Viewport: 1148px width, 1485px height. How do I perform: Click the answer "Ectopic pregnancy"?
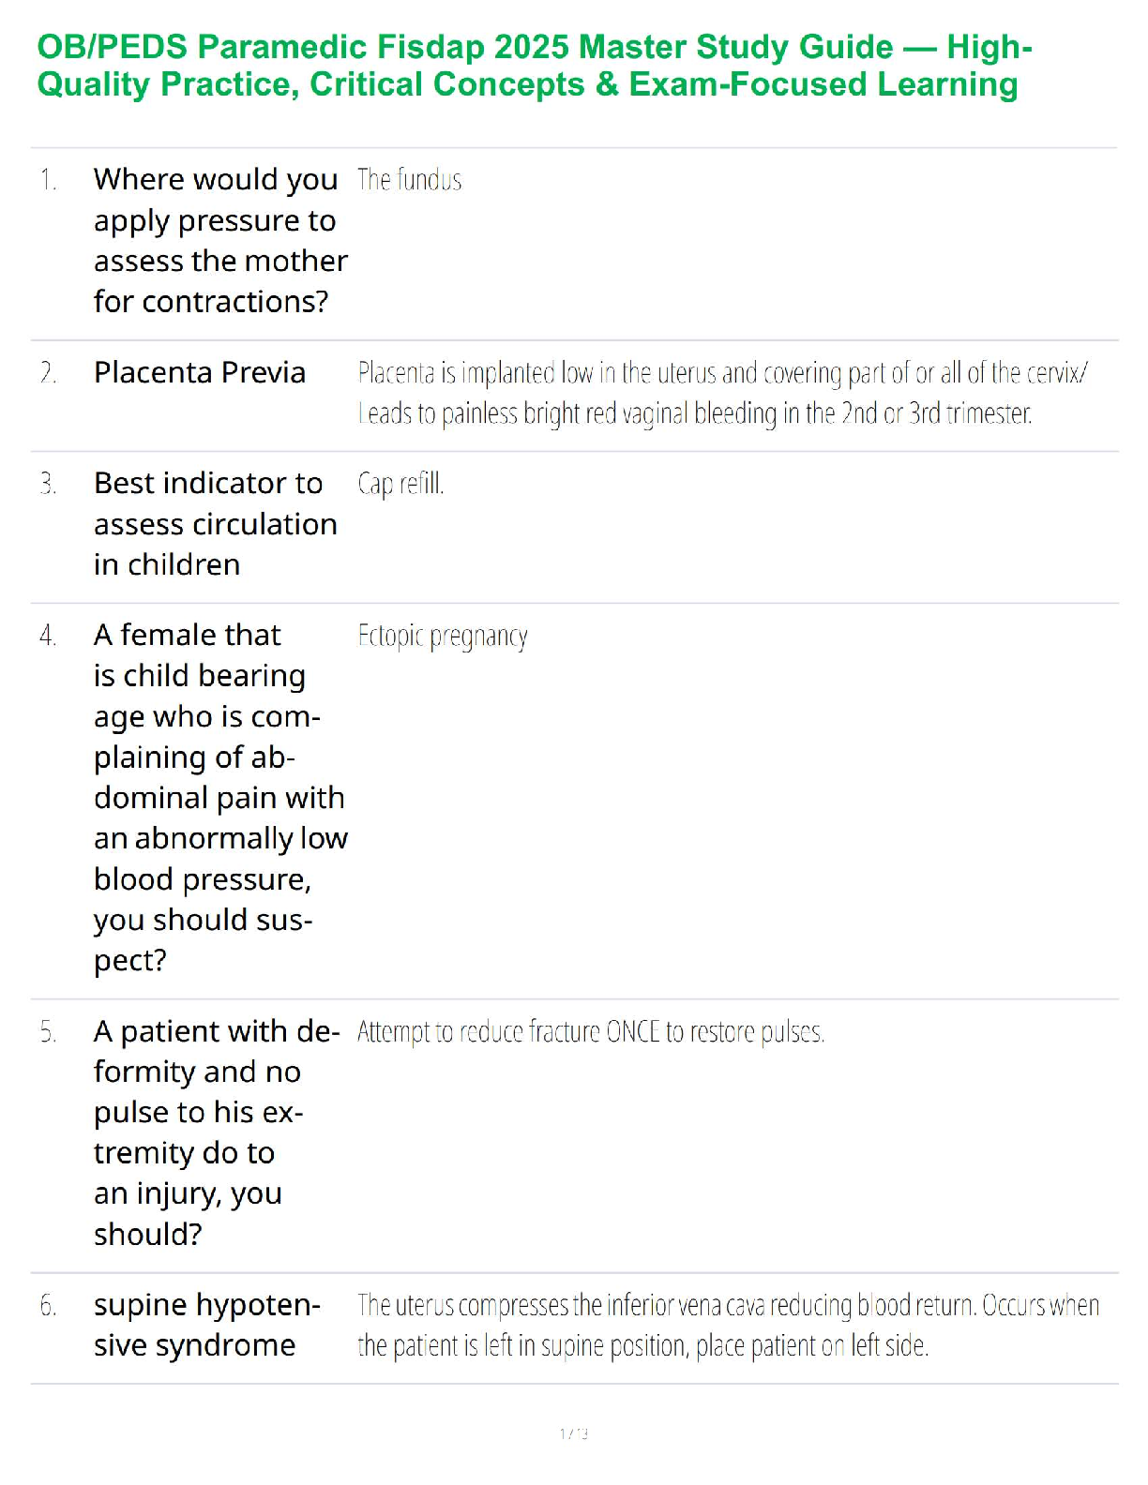pos(443,636)
